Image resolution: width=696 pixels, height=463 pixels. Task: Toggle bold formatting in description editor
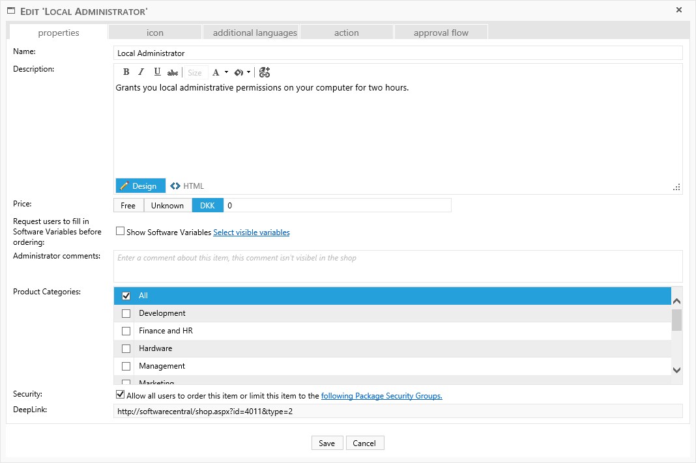[x=126, y=72]
